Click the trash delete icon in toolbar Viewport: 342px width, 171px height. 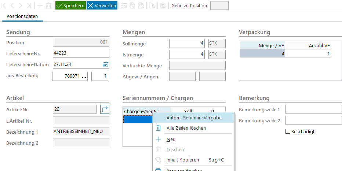(48, 5)
